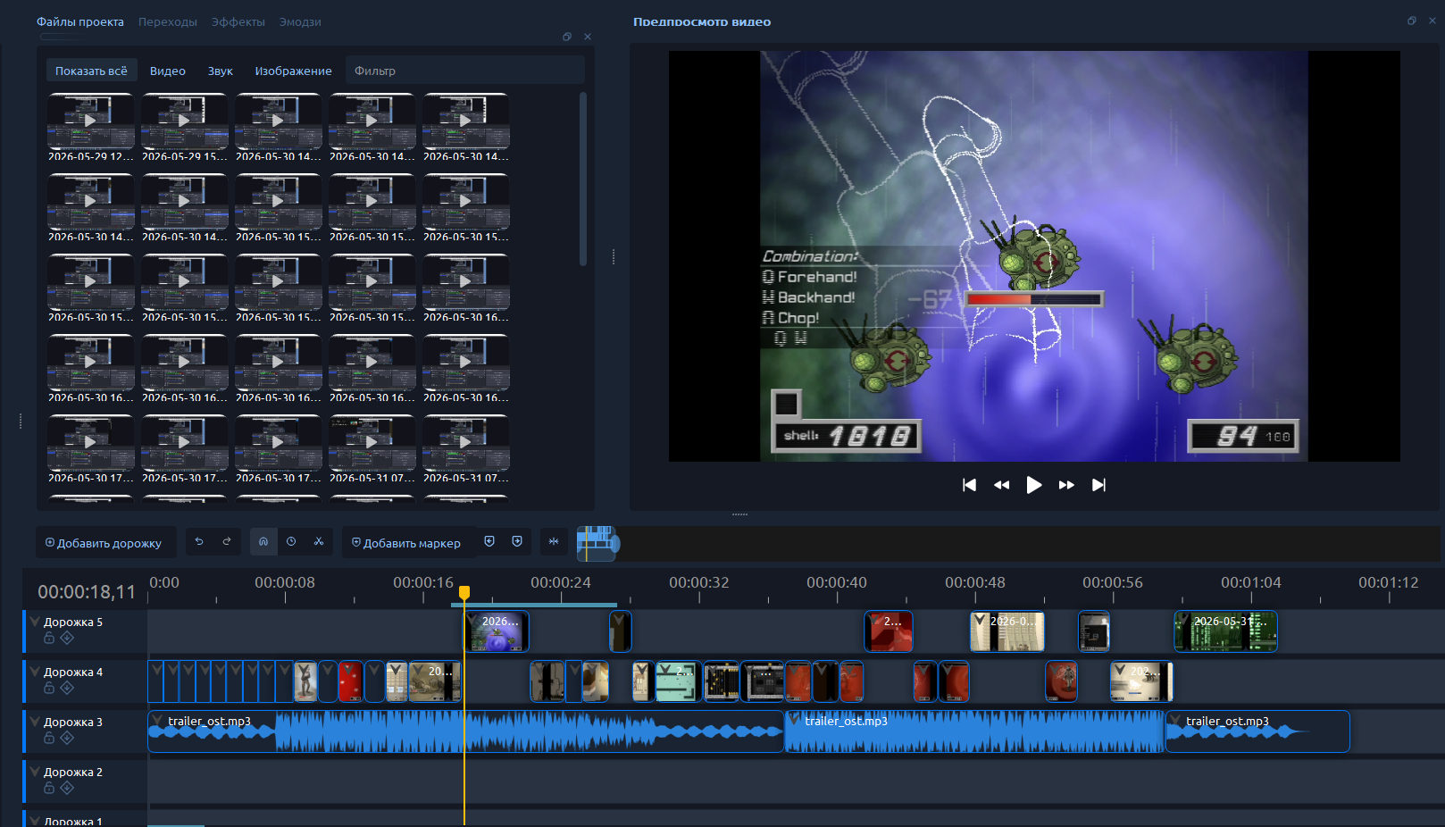Click the Предпросмотр видео panel title

point(702,21)
